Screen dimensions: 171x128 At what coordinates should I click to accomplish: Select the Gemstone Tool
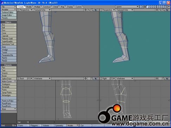click(x=8, y=44)
